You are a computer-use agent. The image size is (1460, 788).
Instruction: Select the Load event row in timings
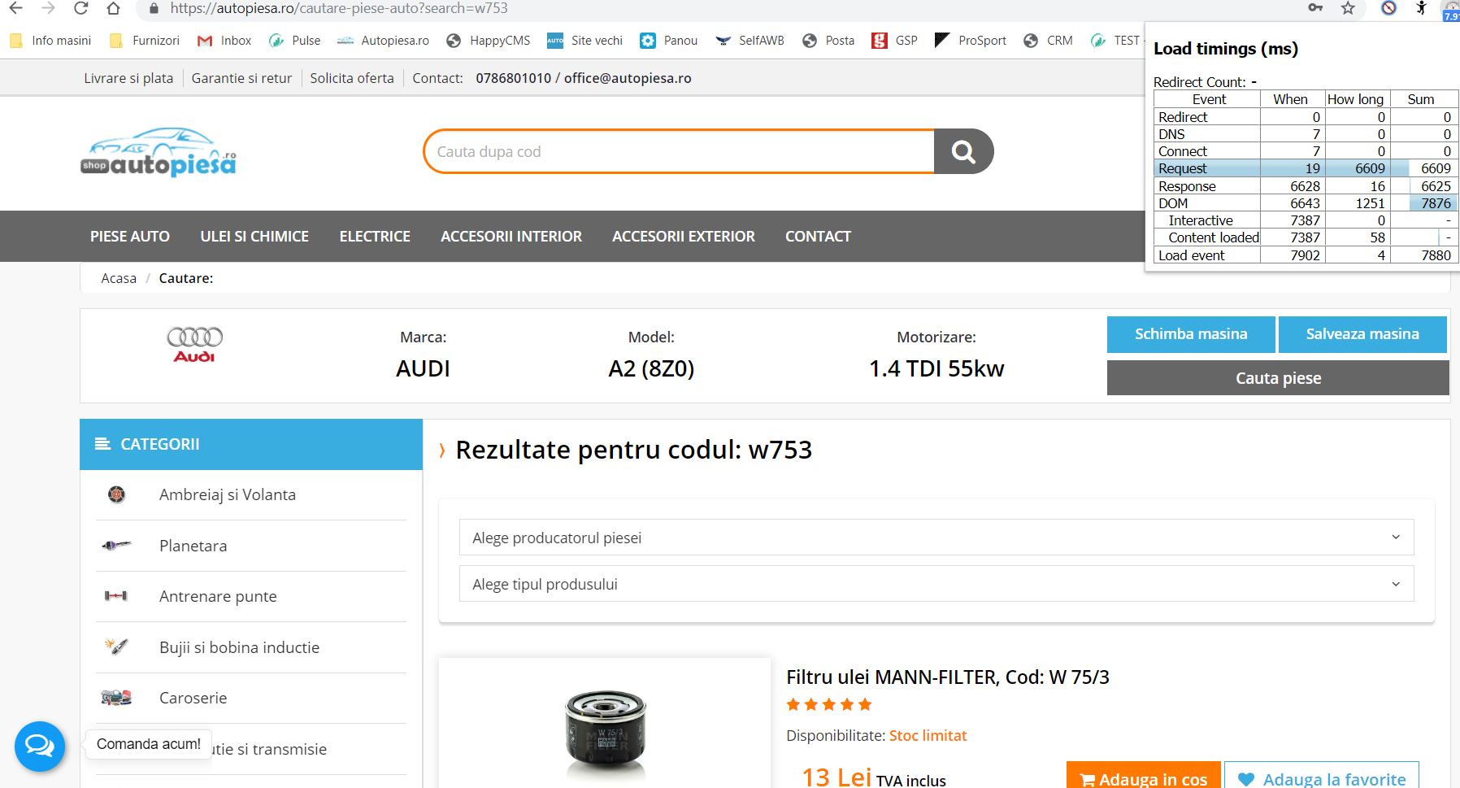[x=1306, y=255]
